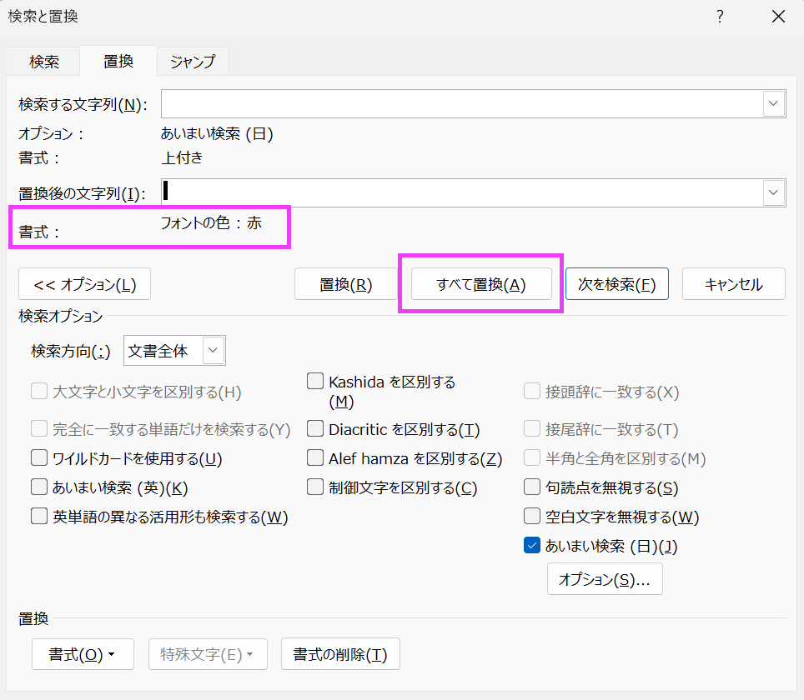Tick the 句読点を無視する checkbox

click(531, 487)
